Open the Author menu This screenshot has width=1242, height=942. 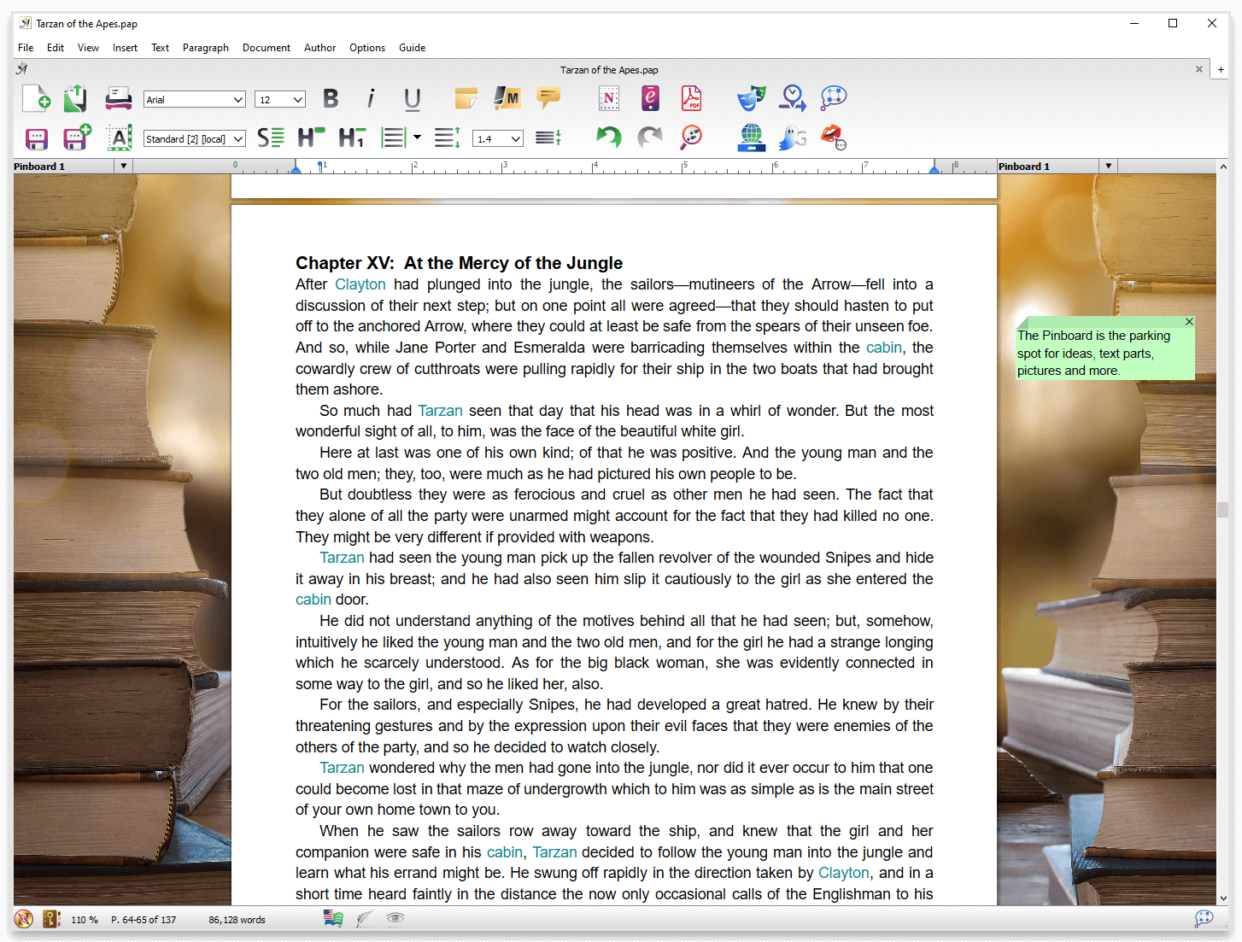[x=319, y=48]
